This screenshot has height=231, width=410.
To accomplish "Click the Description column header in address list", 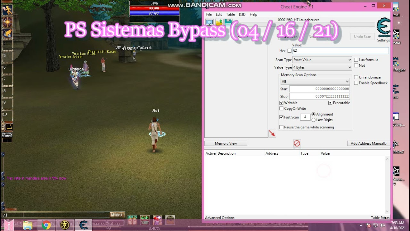I will point(226,153).
